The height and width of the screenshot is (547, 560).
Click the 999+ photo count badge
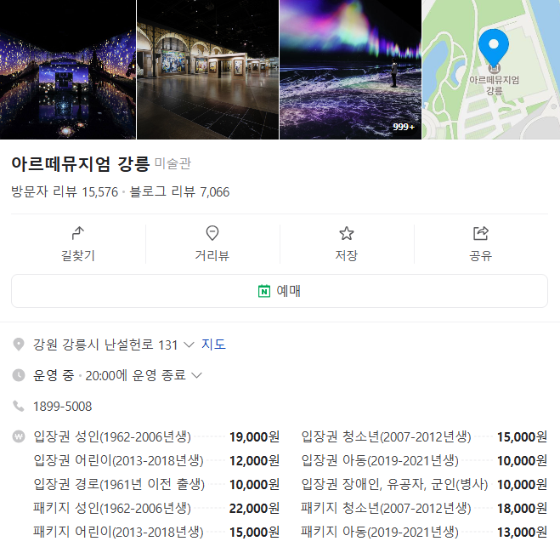[x=404, y=127]
